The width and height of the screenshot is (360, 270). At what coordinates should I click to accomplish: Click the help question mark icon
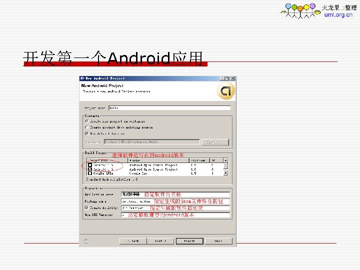tap(86, 241)
